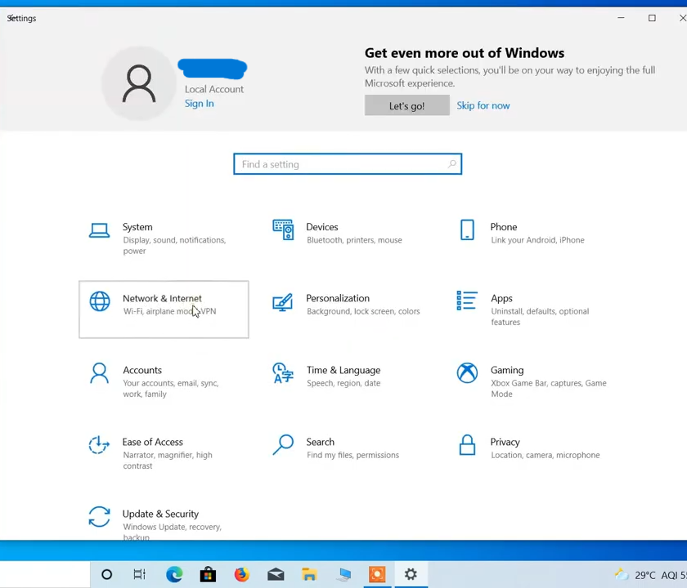Minimize the Settings window
The height and width of the screenshot is (588, 687).
point(621,18)
